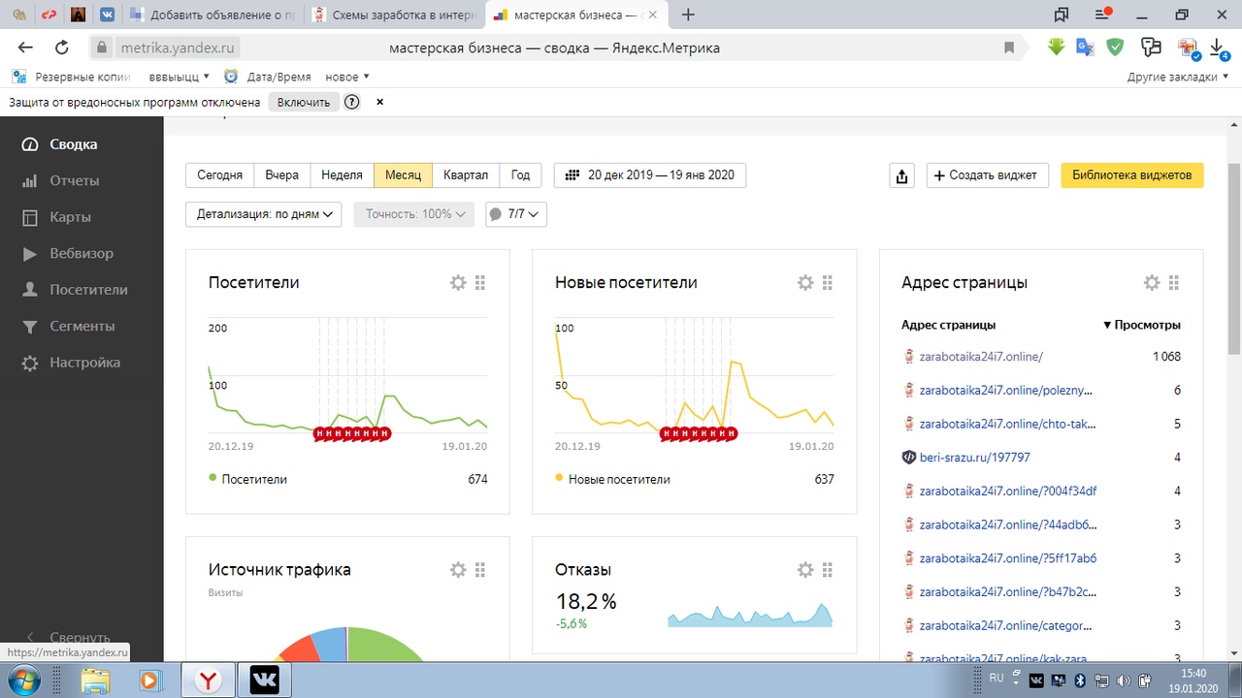Expand the вввыыцц bookmarks folder
Image resolution: width=1242 pixels, height=698 pixels.
[x=180, y=77]
